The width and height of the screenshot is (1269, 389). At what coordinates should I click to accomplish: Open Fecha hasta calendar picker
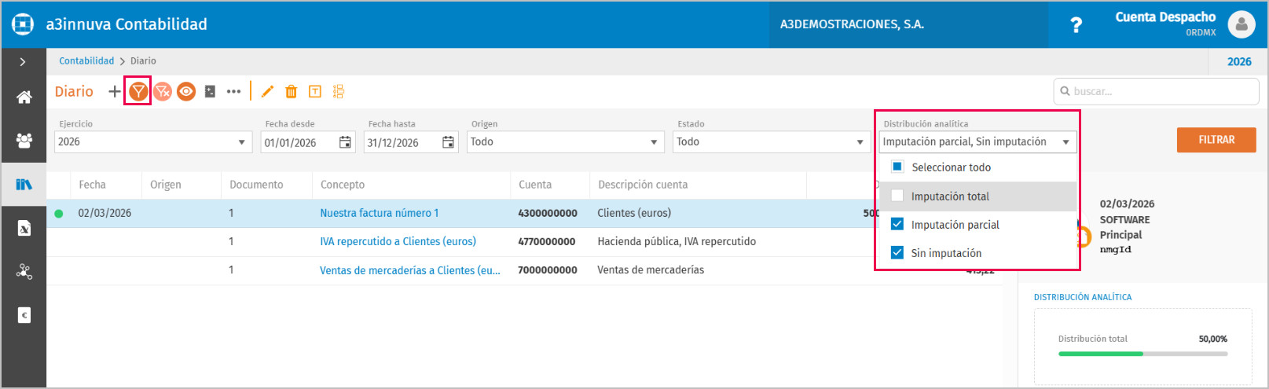[x=448, y=142]
